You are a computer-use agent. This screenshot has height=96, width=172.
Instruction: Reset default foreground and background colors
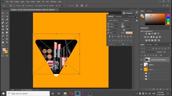pos(3,53)
